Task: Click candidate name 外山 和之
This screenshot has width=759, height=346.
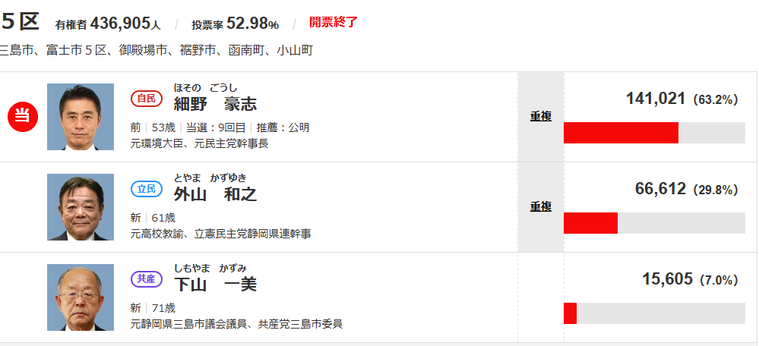Action: click(x=215, y=194)
